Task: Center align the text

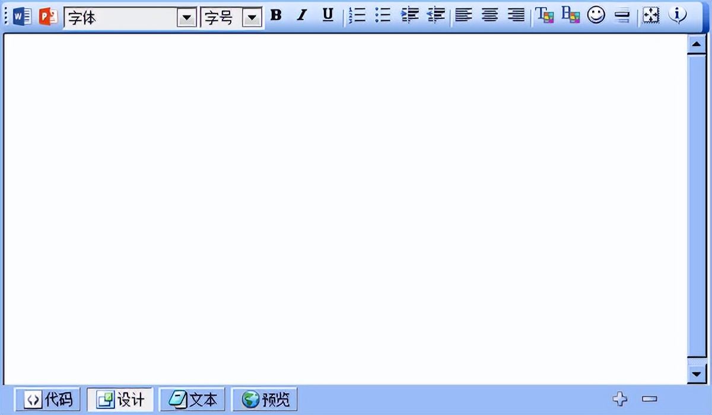Action: tap(490, 15)
